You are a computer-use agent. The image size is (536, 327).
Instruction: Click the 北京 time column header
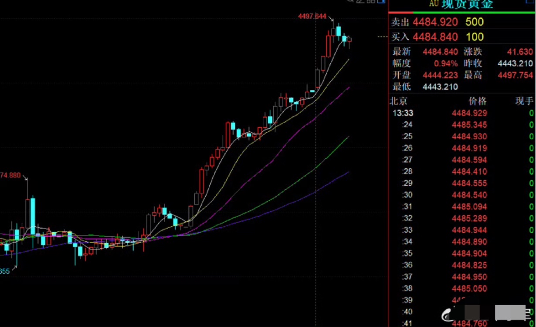click(x=398, y=101)
